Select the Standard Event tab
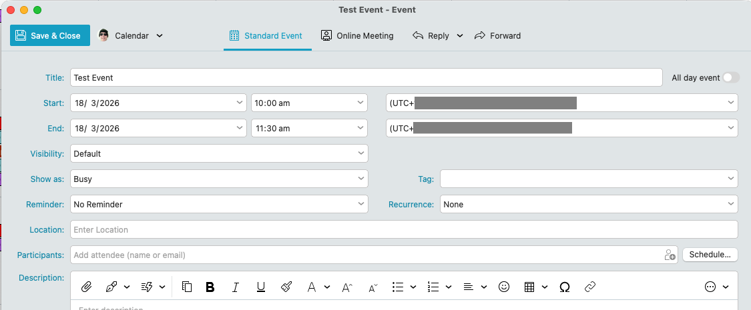 point(266,36)
